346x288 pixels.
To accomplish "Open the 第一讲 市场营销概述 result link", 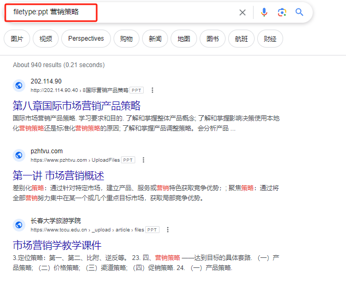I will [x=59, y=175].
